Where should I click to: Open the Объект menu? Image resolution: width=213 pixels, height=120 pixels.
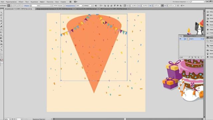[x=21, y=2]
